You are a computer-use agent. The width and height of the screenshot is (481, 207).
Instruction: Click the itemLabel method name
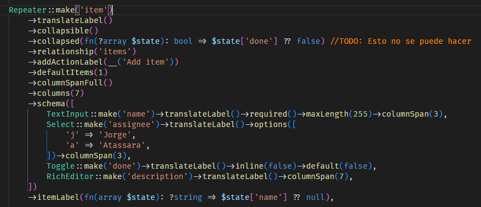pyautogui.click(x=58, y=198)
